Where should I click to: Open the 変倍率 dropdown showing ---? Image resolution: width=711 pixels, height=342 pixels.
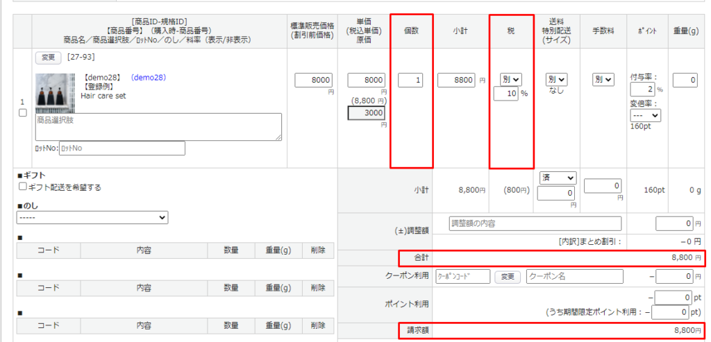(x=645, y=116)
